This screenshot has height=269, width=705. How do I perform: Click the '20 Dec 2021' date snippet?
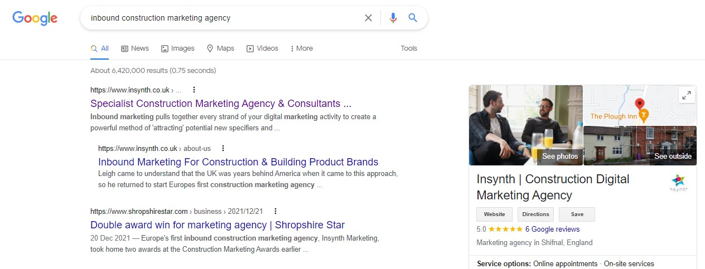pyautogui.click(x=110, y=238)
